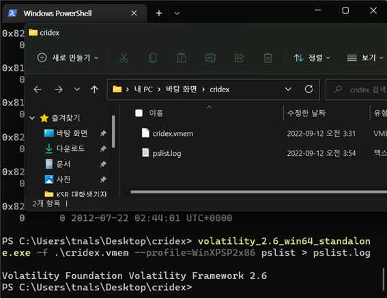Click the Cut scissors icon in Explorer toolbar
Viewport: 387px width, 298px height.
(x=124, y=58)
